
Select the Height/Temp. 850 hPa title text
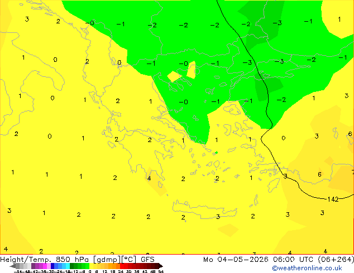pyautogui.click(x=45, y=260)
